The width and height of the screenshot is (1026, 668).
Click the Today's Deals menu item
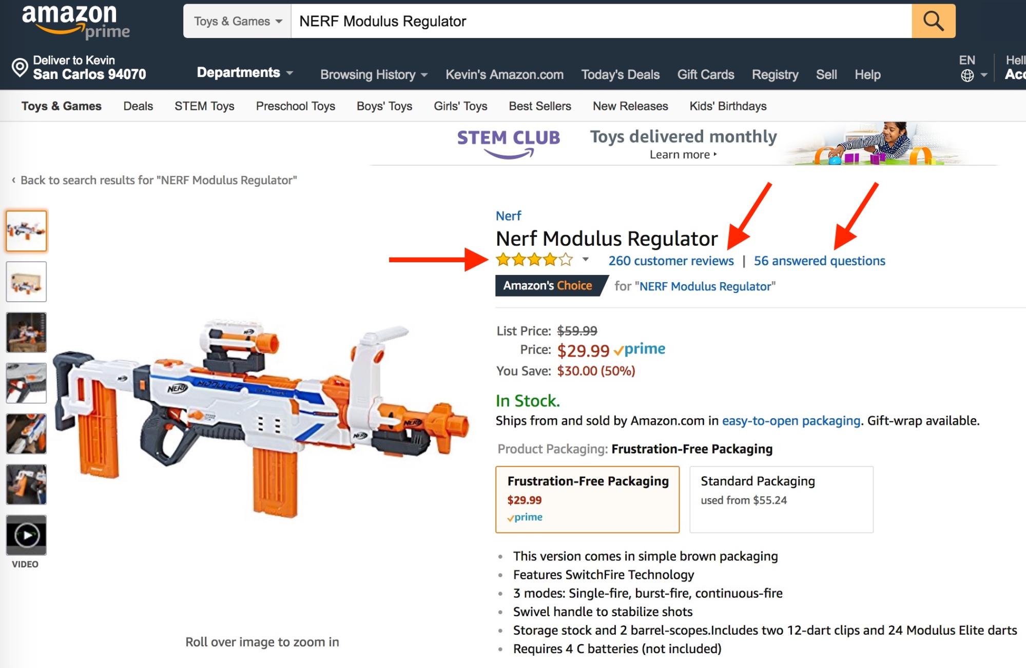(x=621, y=74)
